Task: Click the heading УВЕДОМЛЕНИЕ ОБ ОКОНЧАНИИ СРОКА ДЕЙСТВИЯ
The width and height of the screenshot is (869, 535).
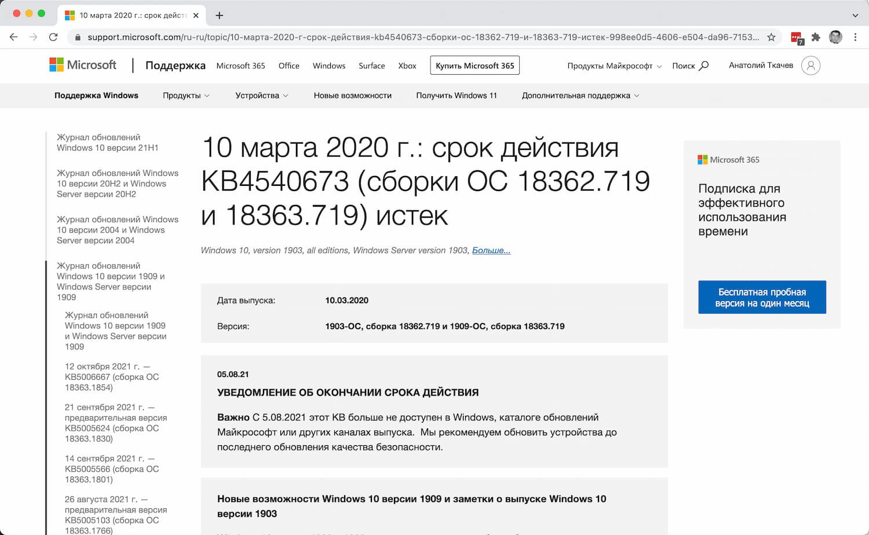Action: [x=348, y=393]
